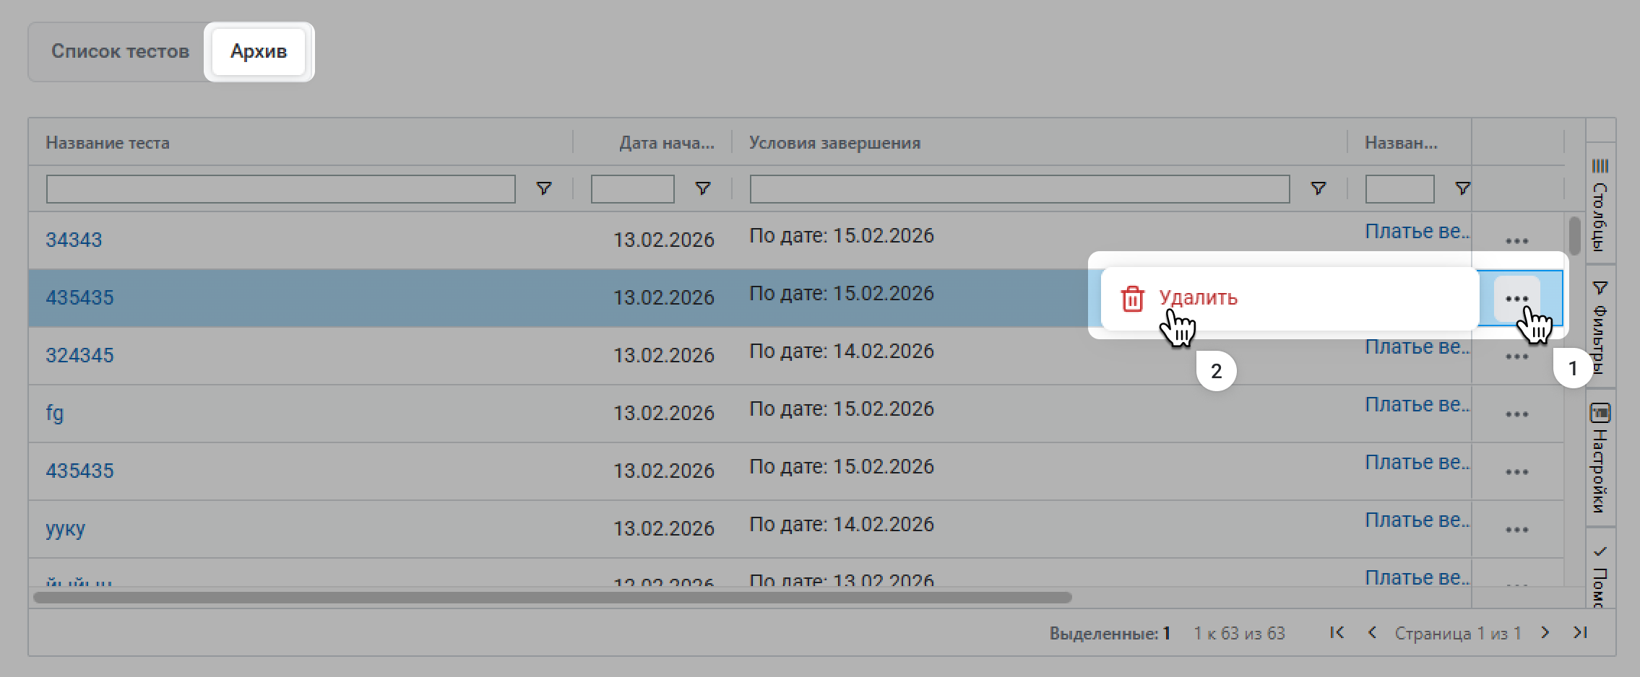1640x677 pixels.
Task: Open the three-dot menu for row fg
Action: coord(1516,414)
